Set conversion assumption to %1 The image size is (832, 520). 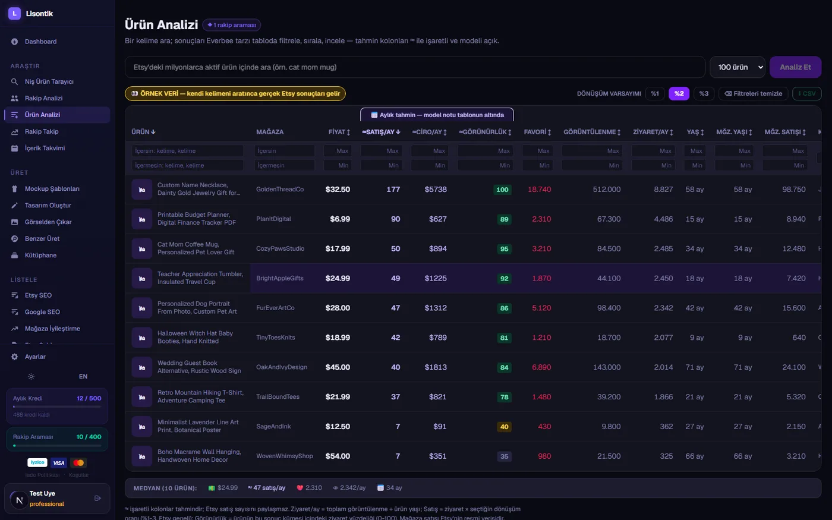click(654, 93)
